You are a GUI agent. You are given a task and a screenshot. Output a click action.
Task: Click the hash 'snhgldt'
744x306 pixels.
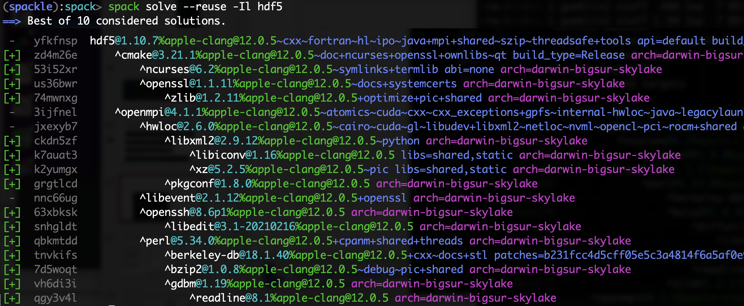[x=55, y=226]
